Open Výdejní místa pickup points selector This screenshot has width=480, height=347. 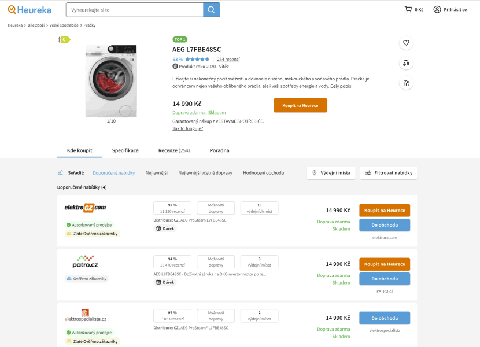tap(331, 173)
